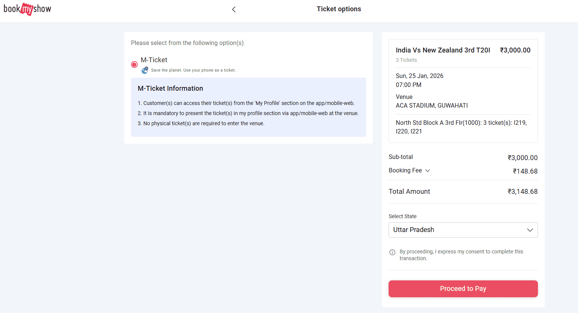Click the Booking Fee label
Viewport: 578px width, 313px height.
pos(405,171)
